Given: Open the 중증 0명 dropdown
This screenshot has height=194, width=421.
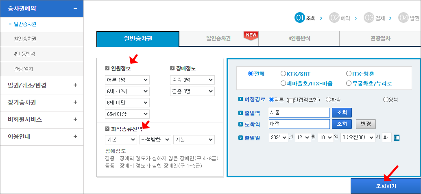Looking at the screenshot, I should pos(192,80).
